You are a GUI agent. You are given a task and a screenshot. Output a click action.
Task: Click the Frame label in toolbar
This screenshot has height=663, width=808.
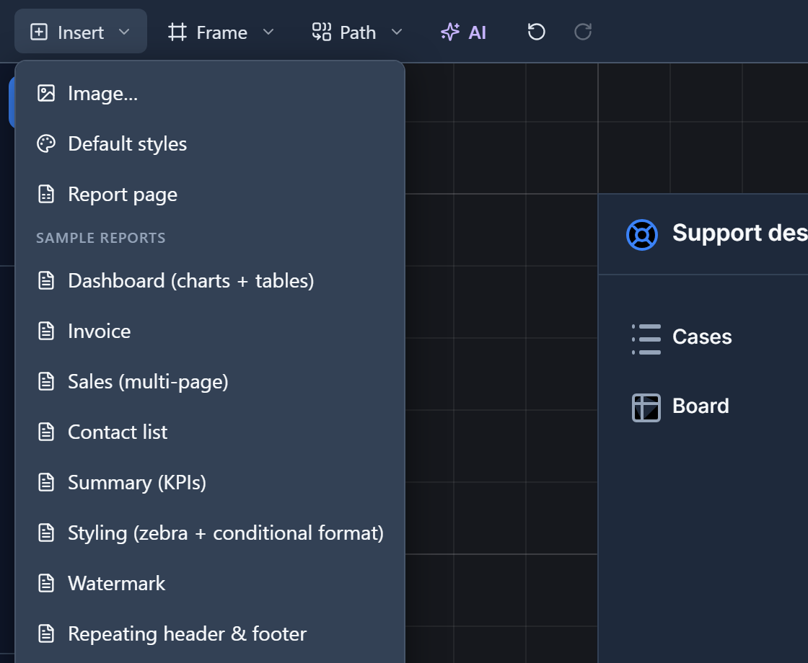(222, 32)
